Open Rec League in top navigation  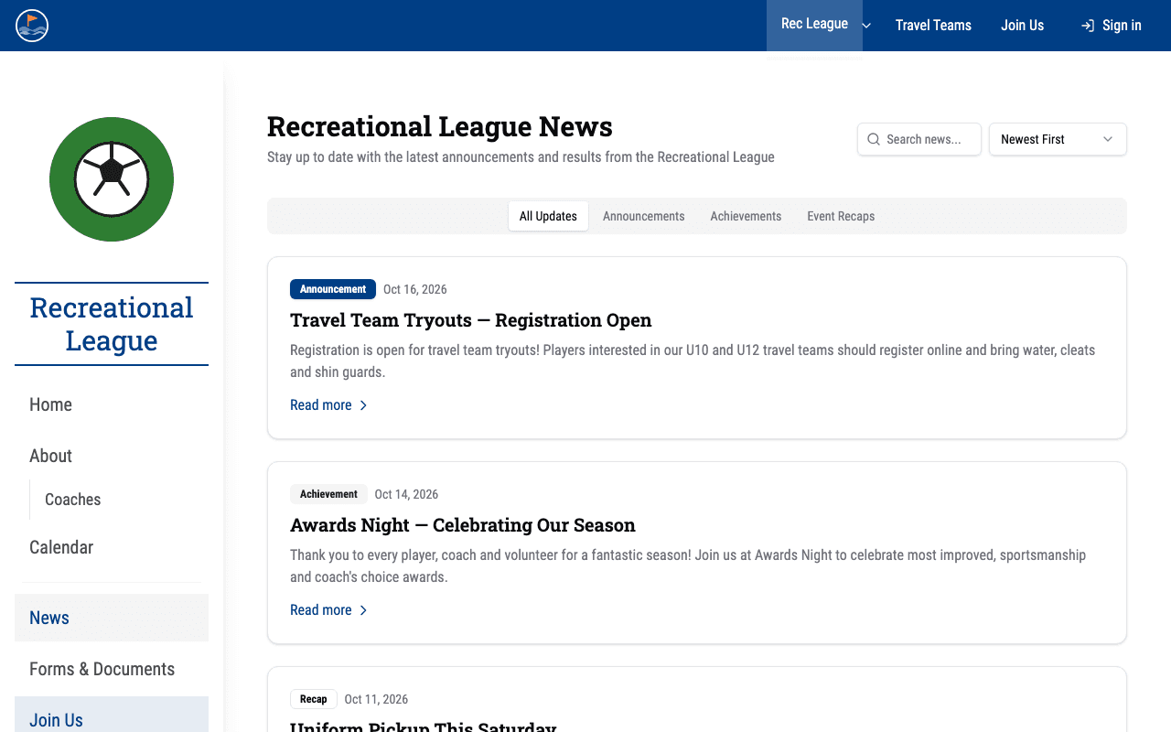[814, 25]
